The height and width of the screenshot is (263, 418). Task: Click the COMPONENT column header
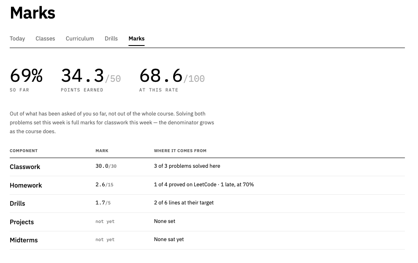(x=24, y=150)
